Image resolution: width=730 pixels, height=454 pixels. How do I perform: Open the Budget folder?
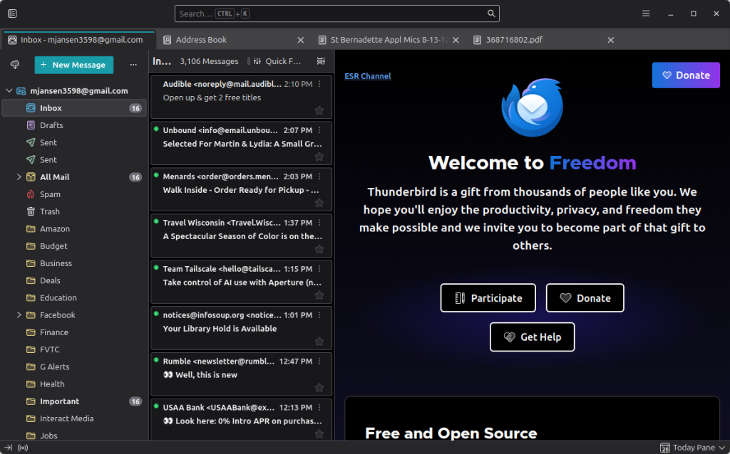coord(74,246)
